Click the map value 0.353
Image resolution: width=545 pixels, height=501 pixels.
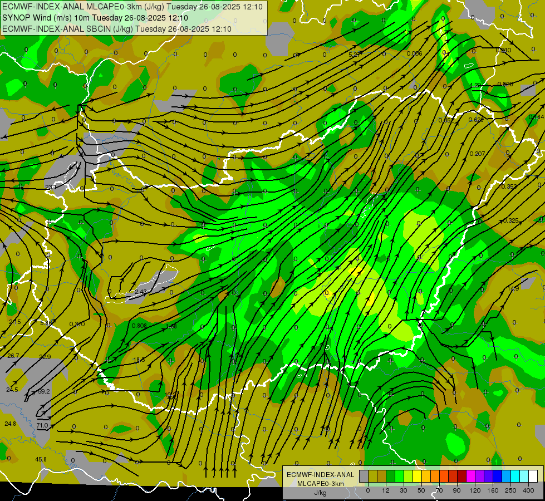pos(509,186)
